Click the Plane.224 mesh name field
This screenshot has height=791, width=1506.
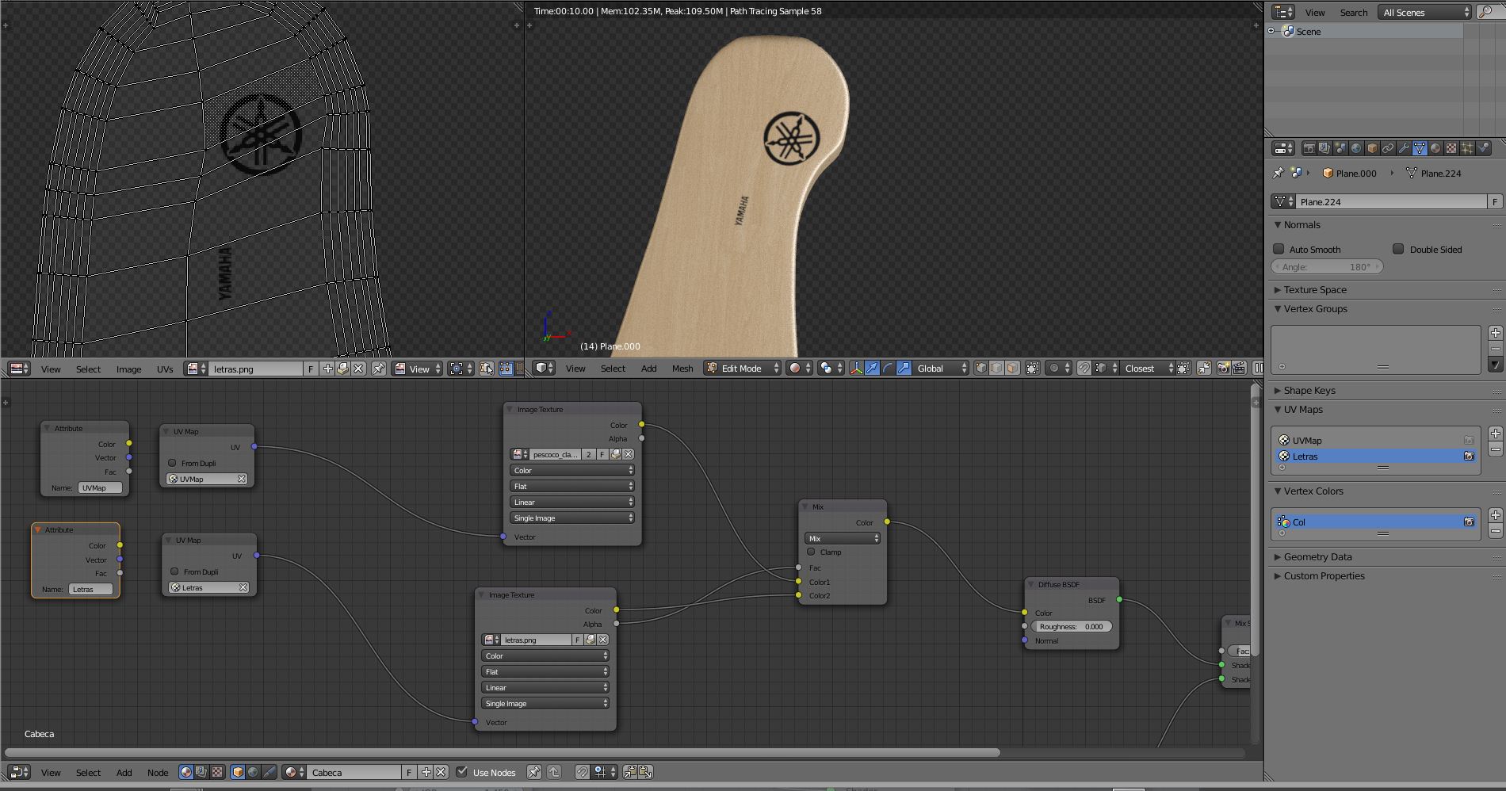[x=1391, y=201]
